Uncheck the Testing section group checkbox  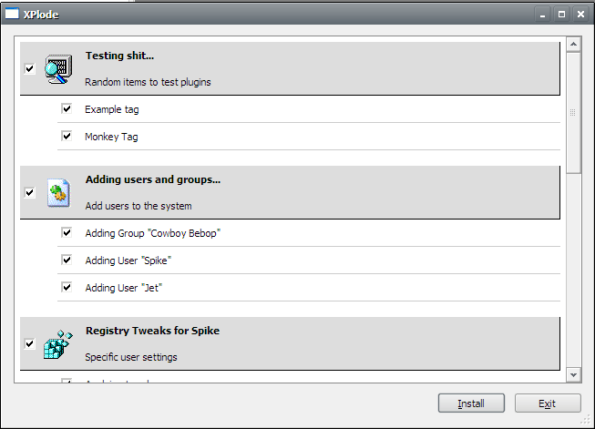[x=29, y=69]
